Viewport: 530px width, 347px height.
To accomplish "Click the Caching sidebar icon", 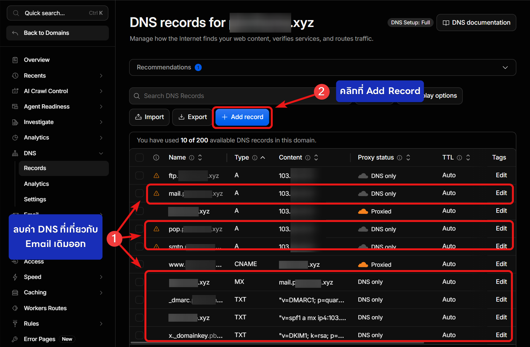I will click(15, 292).
